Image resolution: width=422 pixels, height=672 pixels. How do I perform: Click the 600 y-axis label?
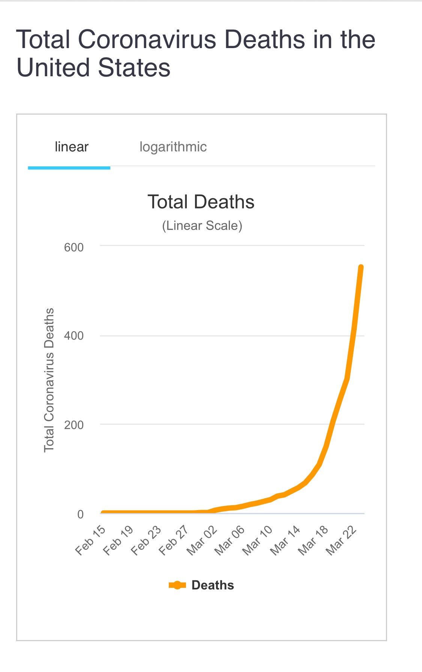[74, 247]
